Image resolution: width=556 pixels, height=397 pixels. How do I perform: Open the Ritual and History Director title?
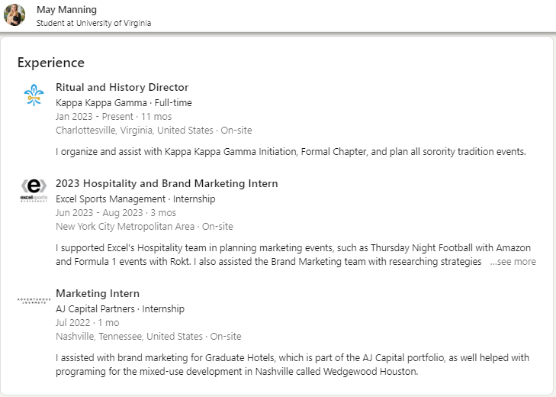122,87
